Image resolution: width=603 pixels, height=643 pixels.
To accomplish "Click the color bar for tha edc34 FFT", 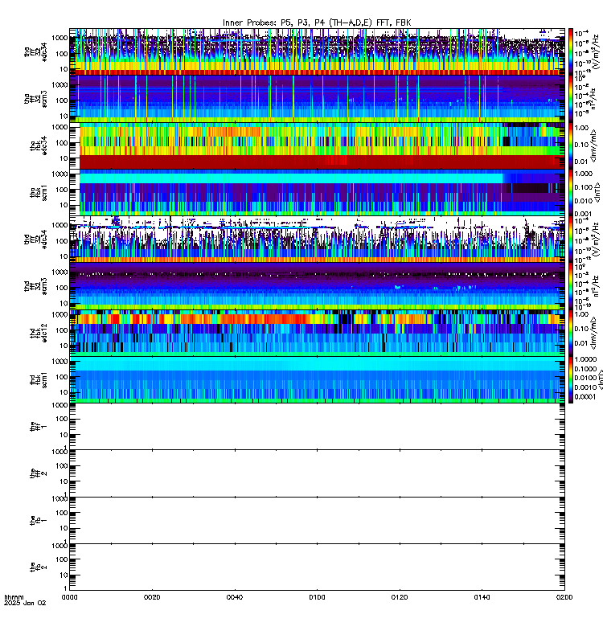I will (571, 52).
